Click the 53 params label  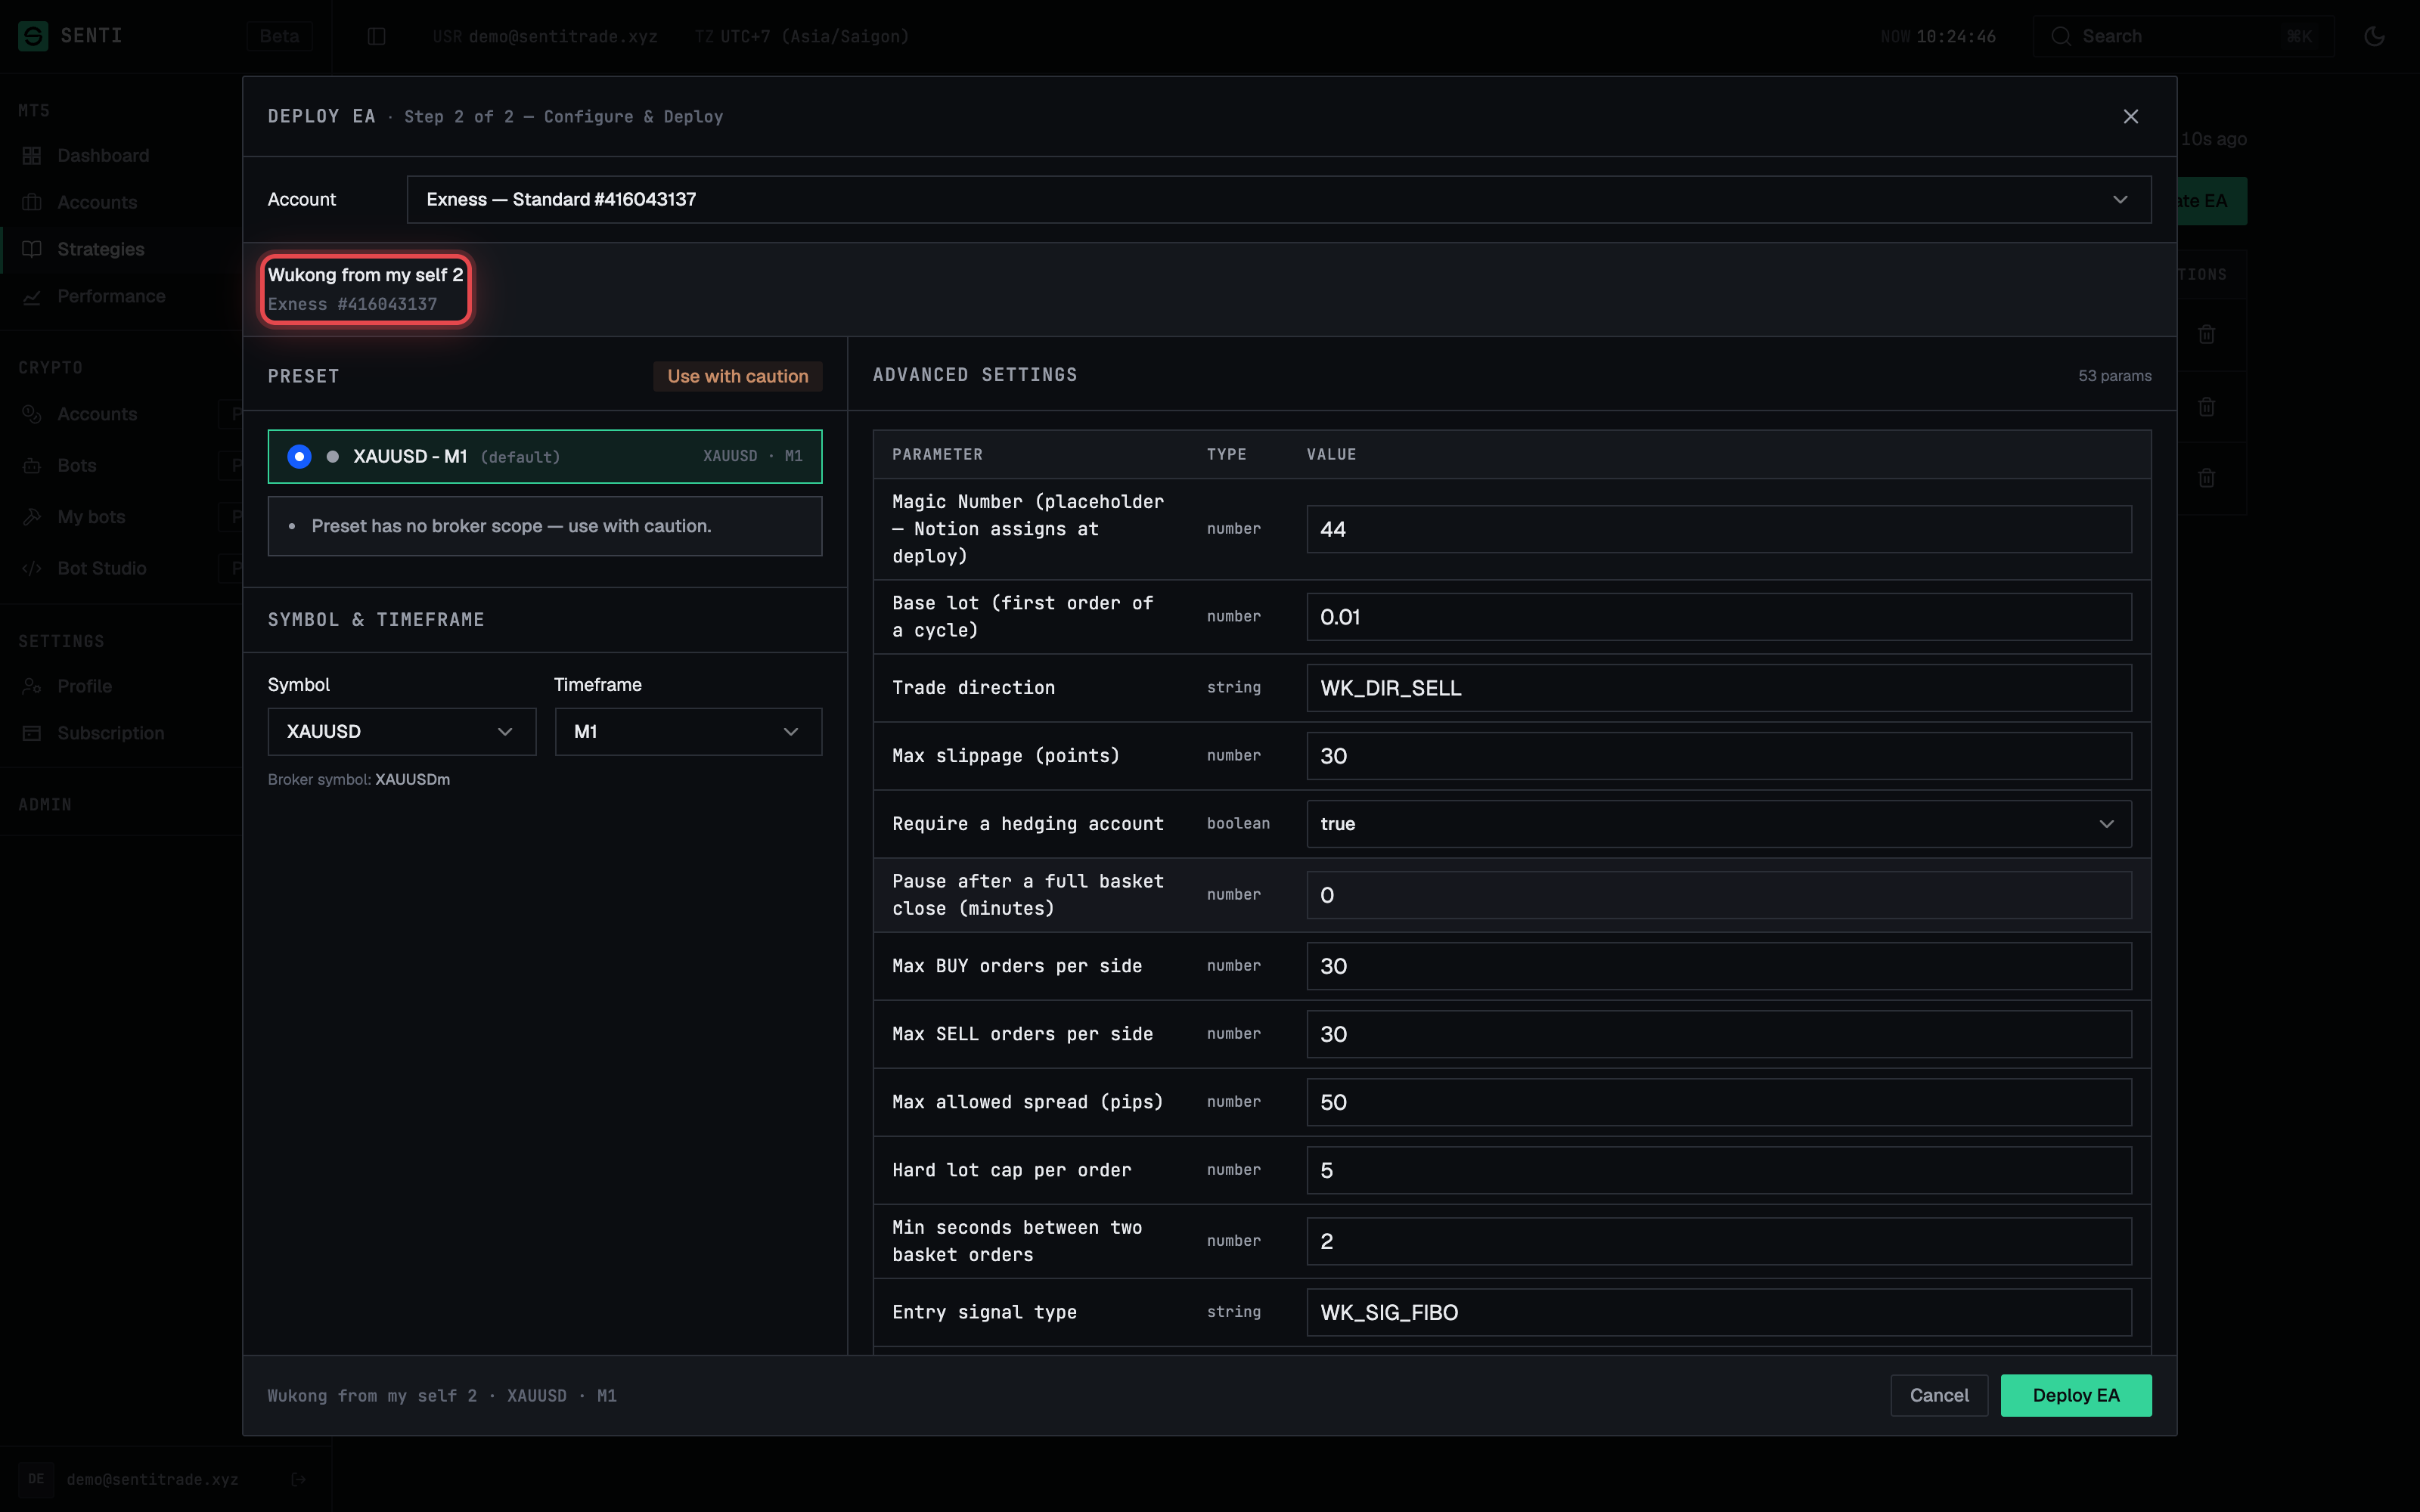[2114, 376]
